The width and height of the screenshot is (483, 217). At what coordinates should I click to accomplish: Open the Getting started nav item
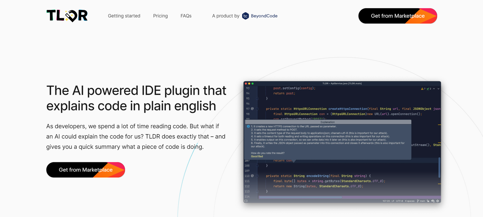tap(124, 16)
